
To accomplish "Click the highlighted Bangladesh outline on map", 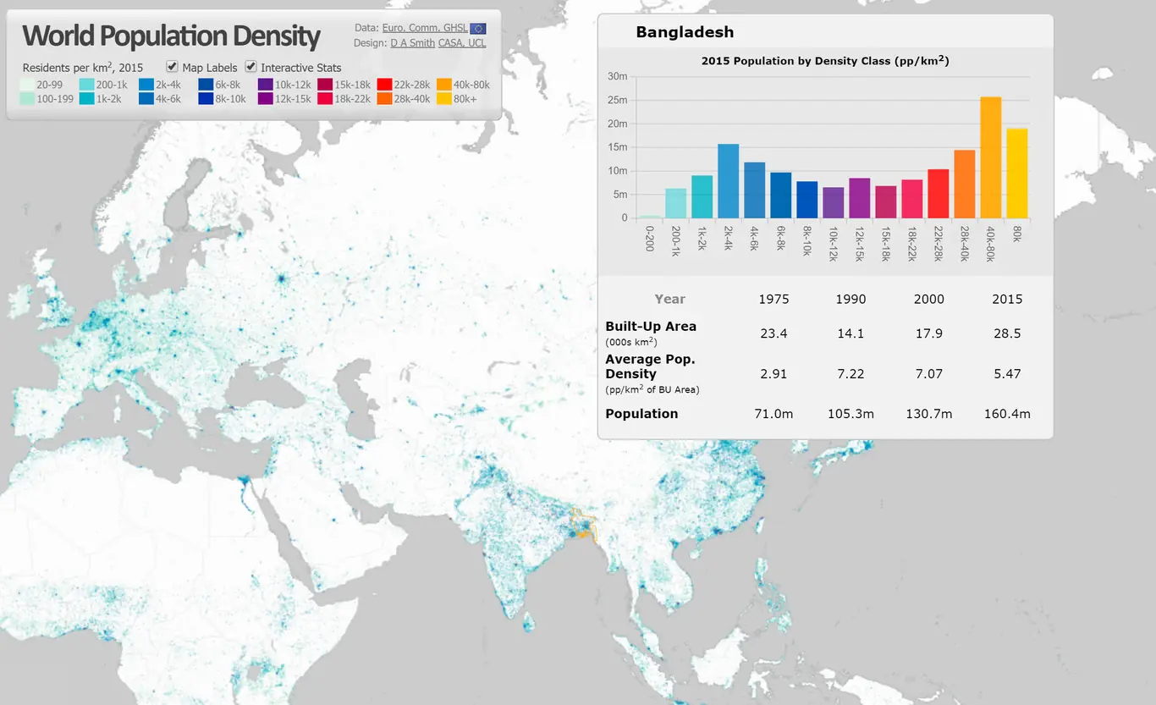I will pyautogui.click(x=584, y=523).
